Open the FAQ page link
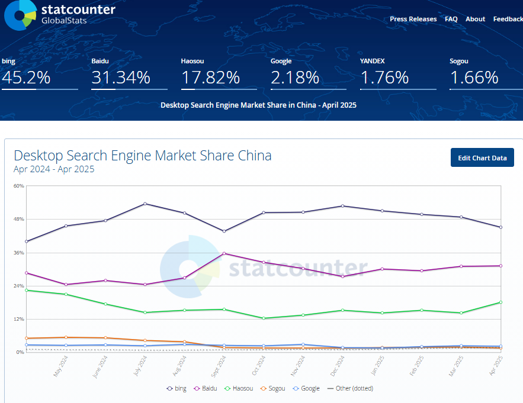Screen dimensions: 523x403 (x=451, y=19)
